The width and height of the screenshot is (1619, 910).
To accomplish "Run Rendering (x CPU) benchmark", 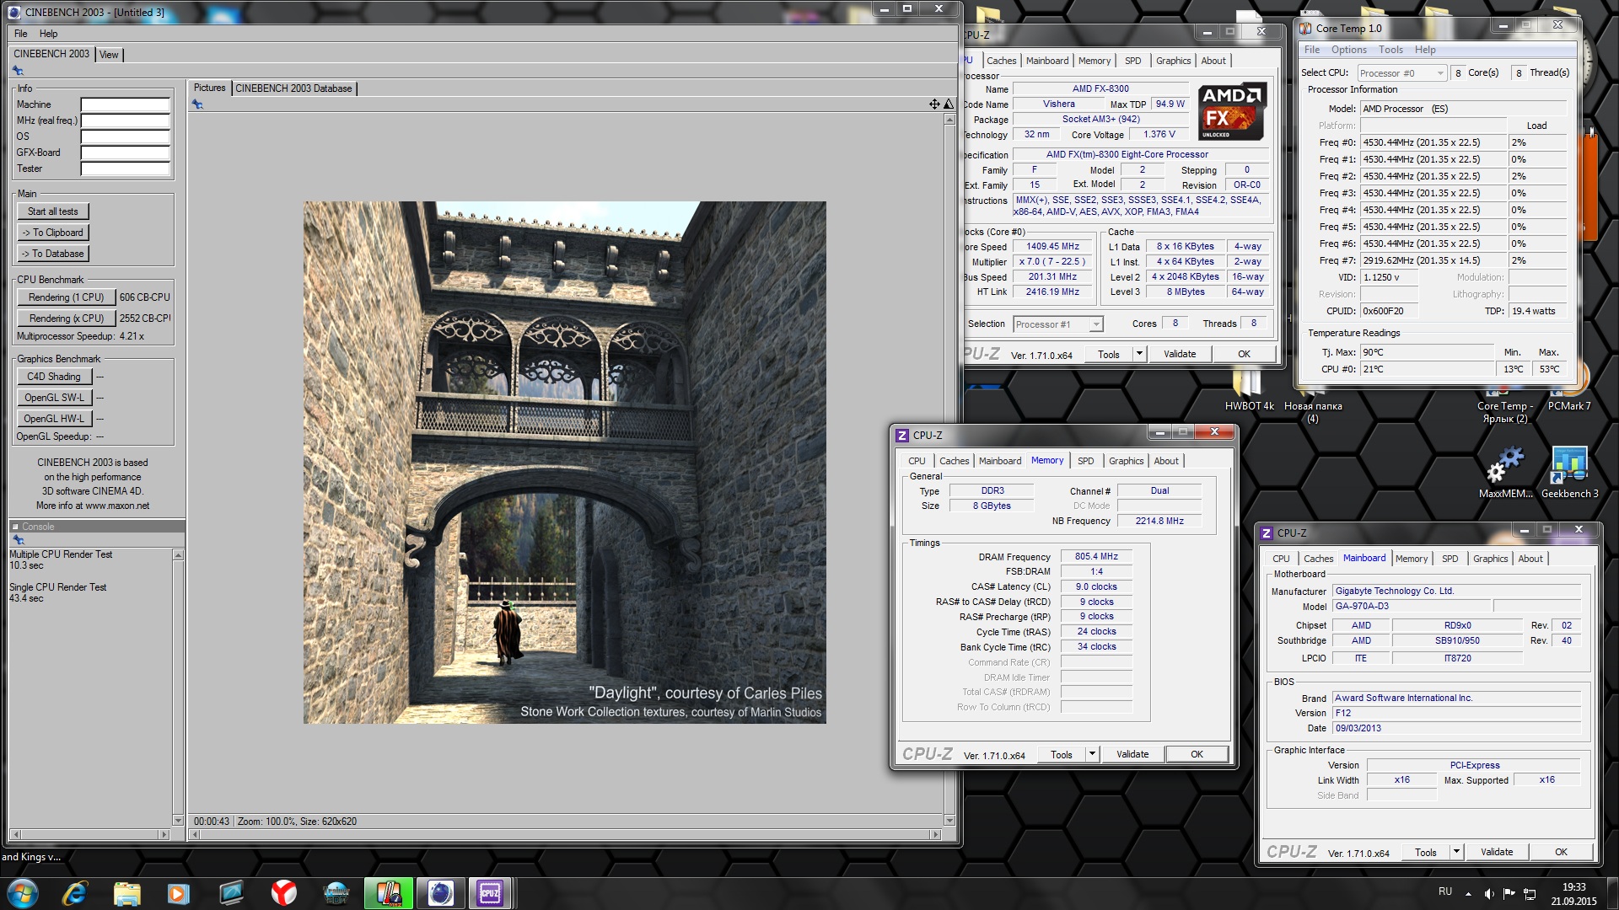I will click(x=67, y=318).
